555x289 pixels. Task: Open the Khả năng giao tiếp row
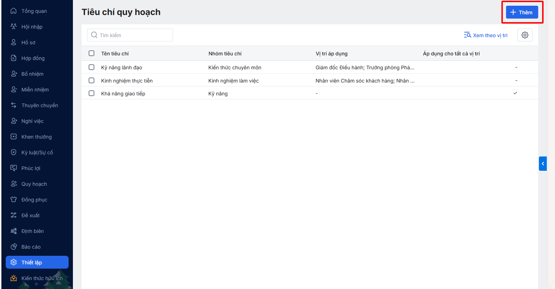(123, 94)
